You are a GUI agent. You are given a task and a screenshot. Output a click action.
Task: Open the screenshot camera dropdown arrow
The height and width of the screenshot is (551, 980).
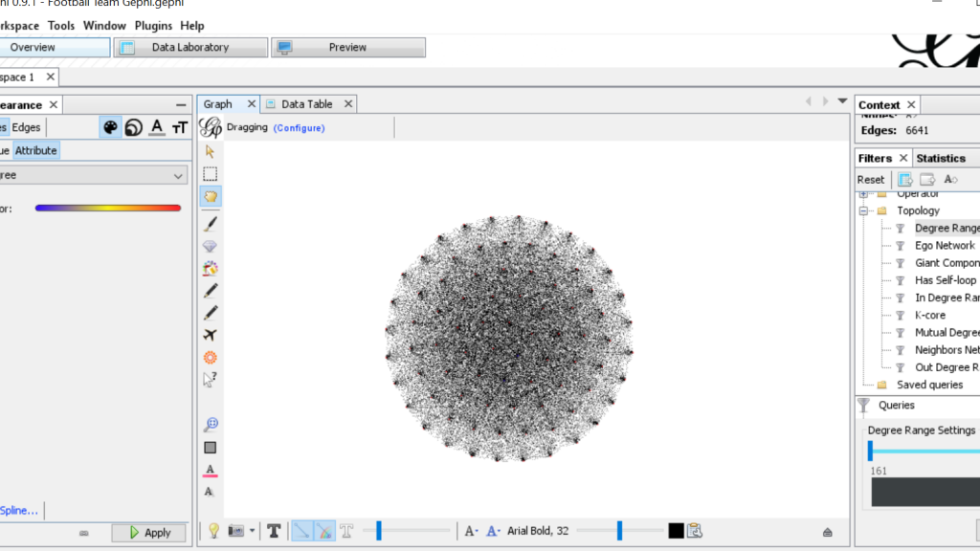252,531
